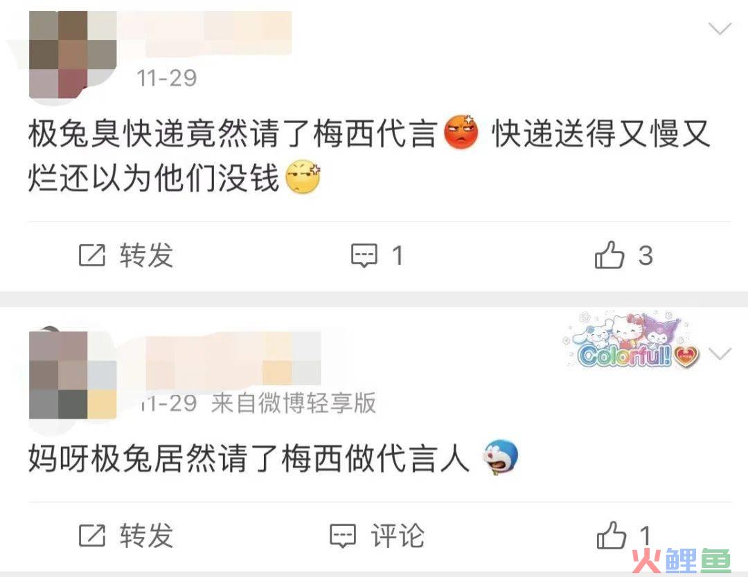
Task: Click the repost icon on first post
Action: pos(91,255)
